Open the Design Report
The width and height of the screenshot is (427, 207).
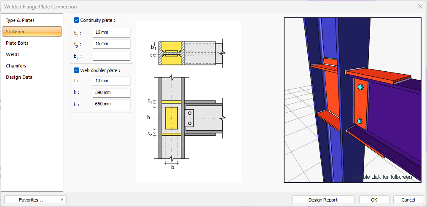[323, 200]
